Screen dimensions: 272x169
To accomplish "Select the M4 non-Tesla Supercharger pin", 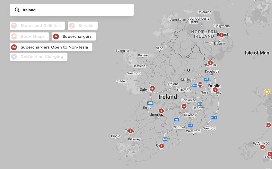I will tap(200, 84).
